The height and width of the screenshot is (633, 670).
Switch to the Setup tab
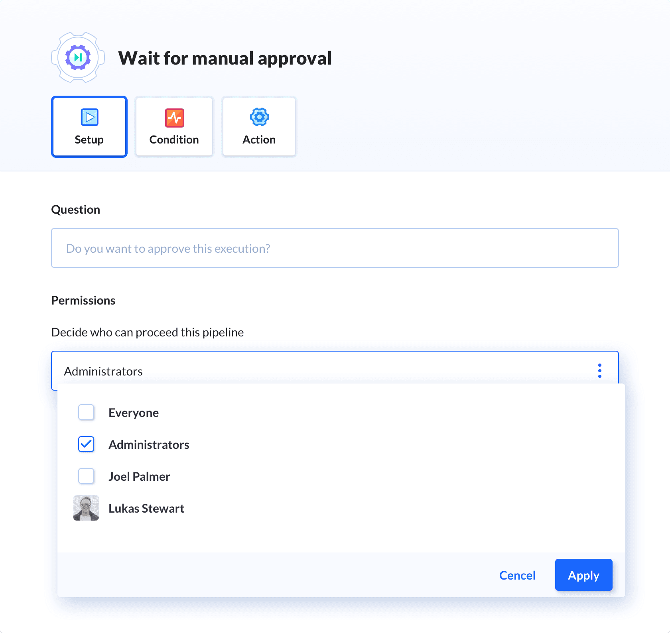point(89,127)
